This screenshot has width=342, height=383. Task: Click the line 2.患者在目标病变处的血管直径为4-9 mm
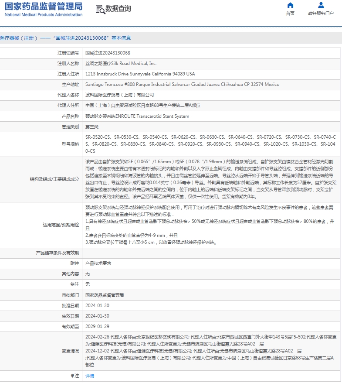[x=132, y=236]
